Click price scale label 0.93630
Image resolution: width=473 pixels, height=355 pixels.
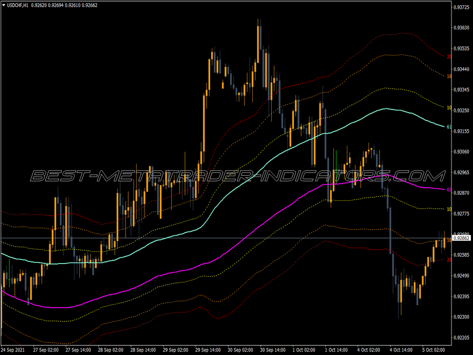(461, 28)
